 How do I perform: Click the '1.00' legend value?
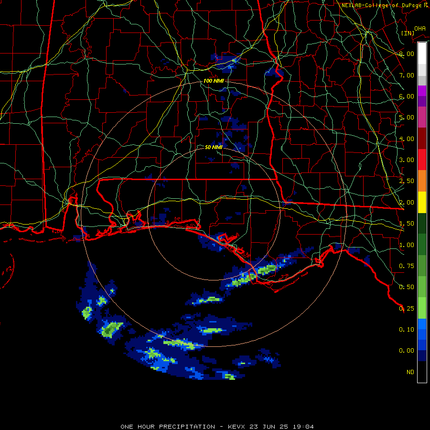[407, 245]
